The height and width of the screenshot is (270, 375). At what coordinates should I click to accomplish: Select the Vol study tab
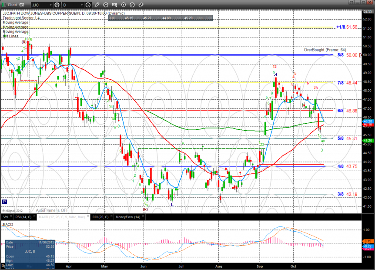point(6,216)
